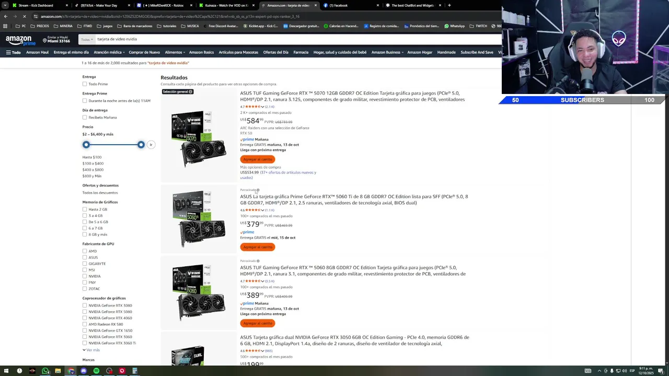
Task: Expand the Amazon Business menu
Action: pyautogui.click(x=387, y=52)
